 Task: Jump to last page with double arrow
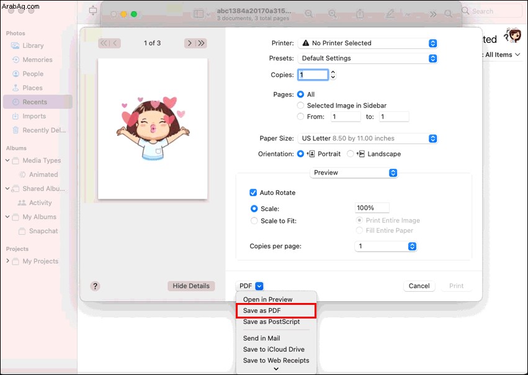point(202,43)
